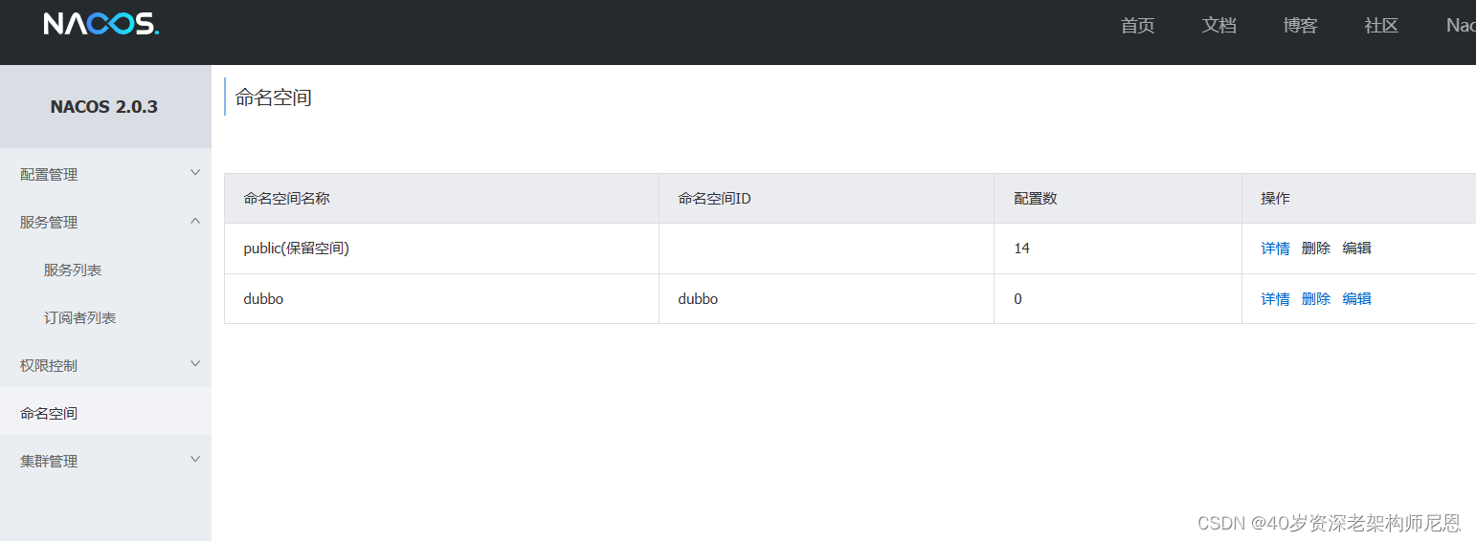Click 编辑 in the public row
This screenshot has width=1476, height=541.
pos(1357,249)
